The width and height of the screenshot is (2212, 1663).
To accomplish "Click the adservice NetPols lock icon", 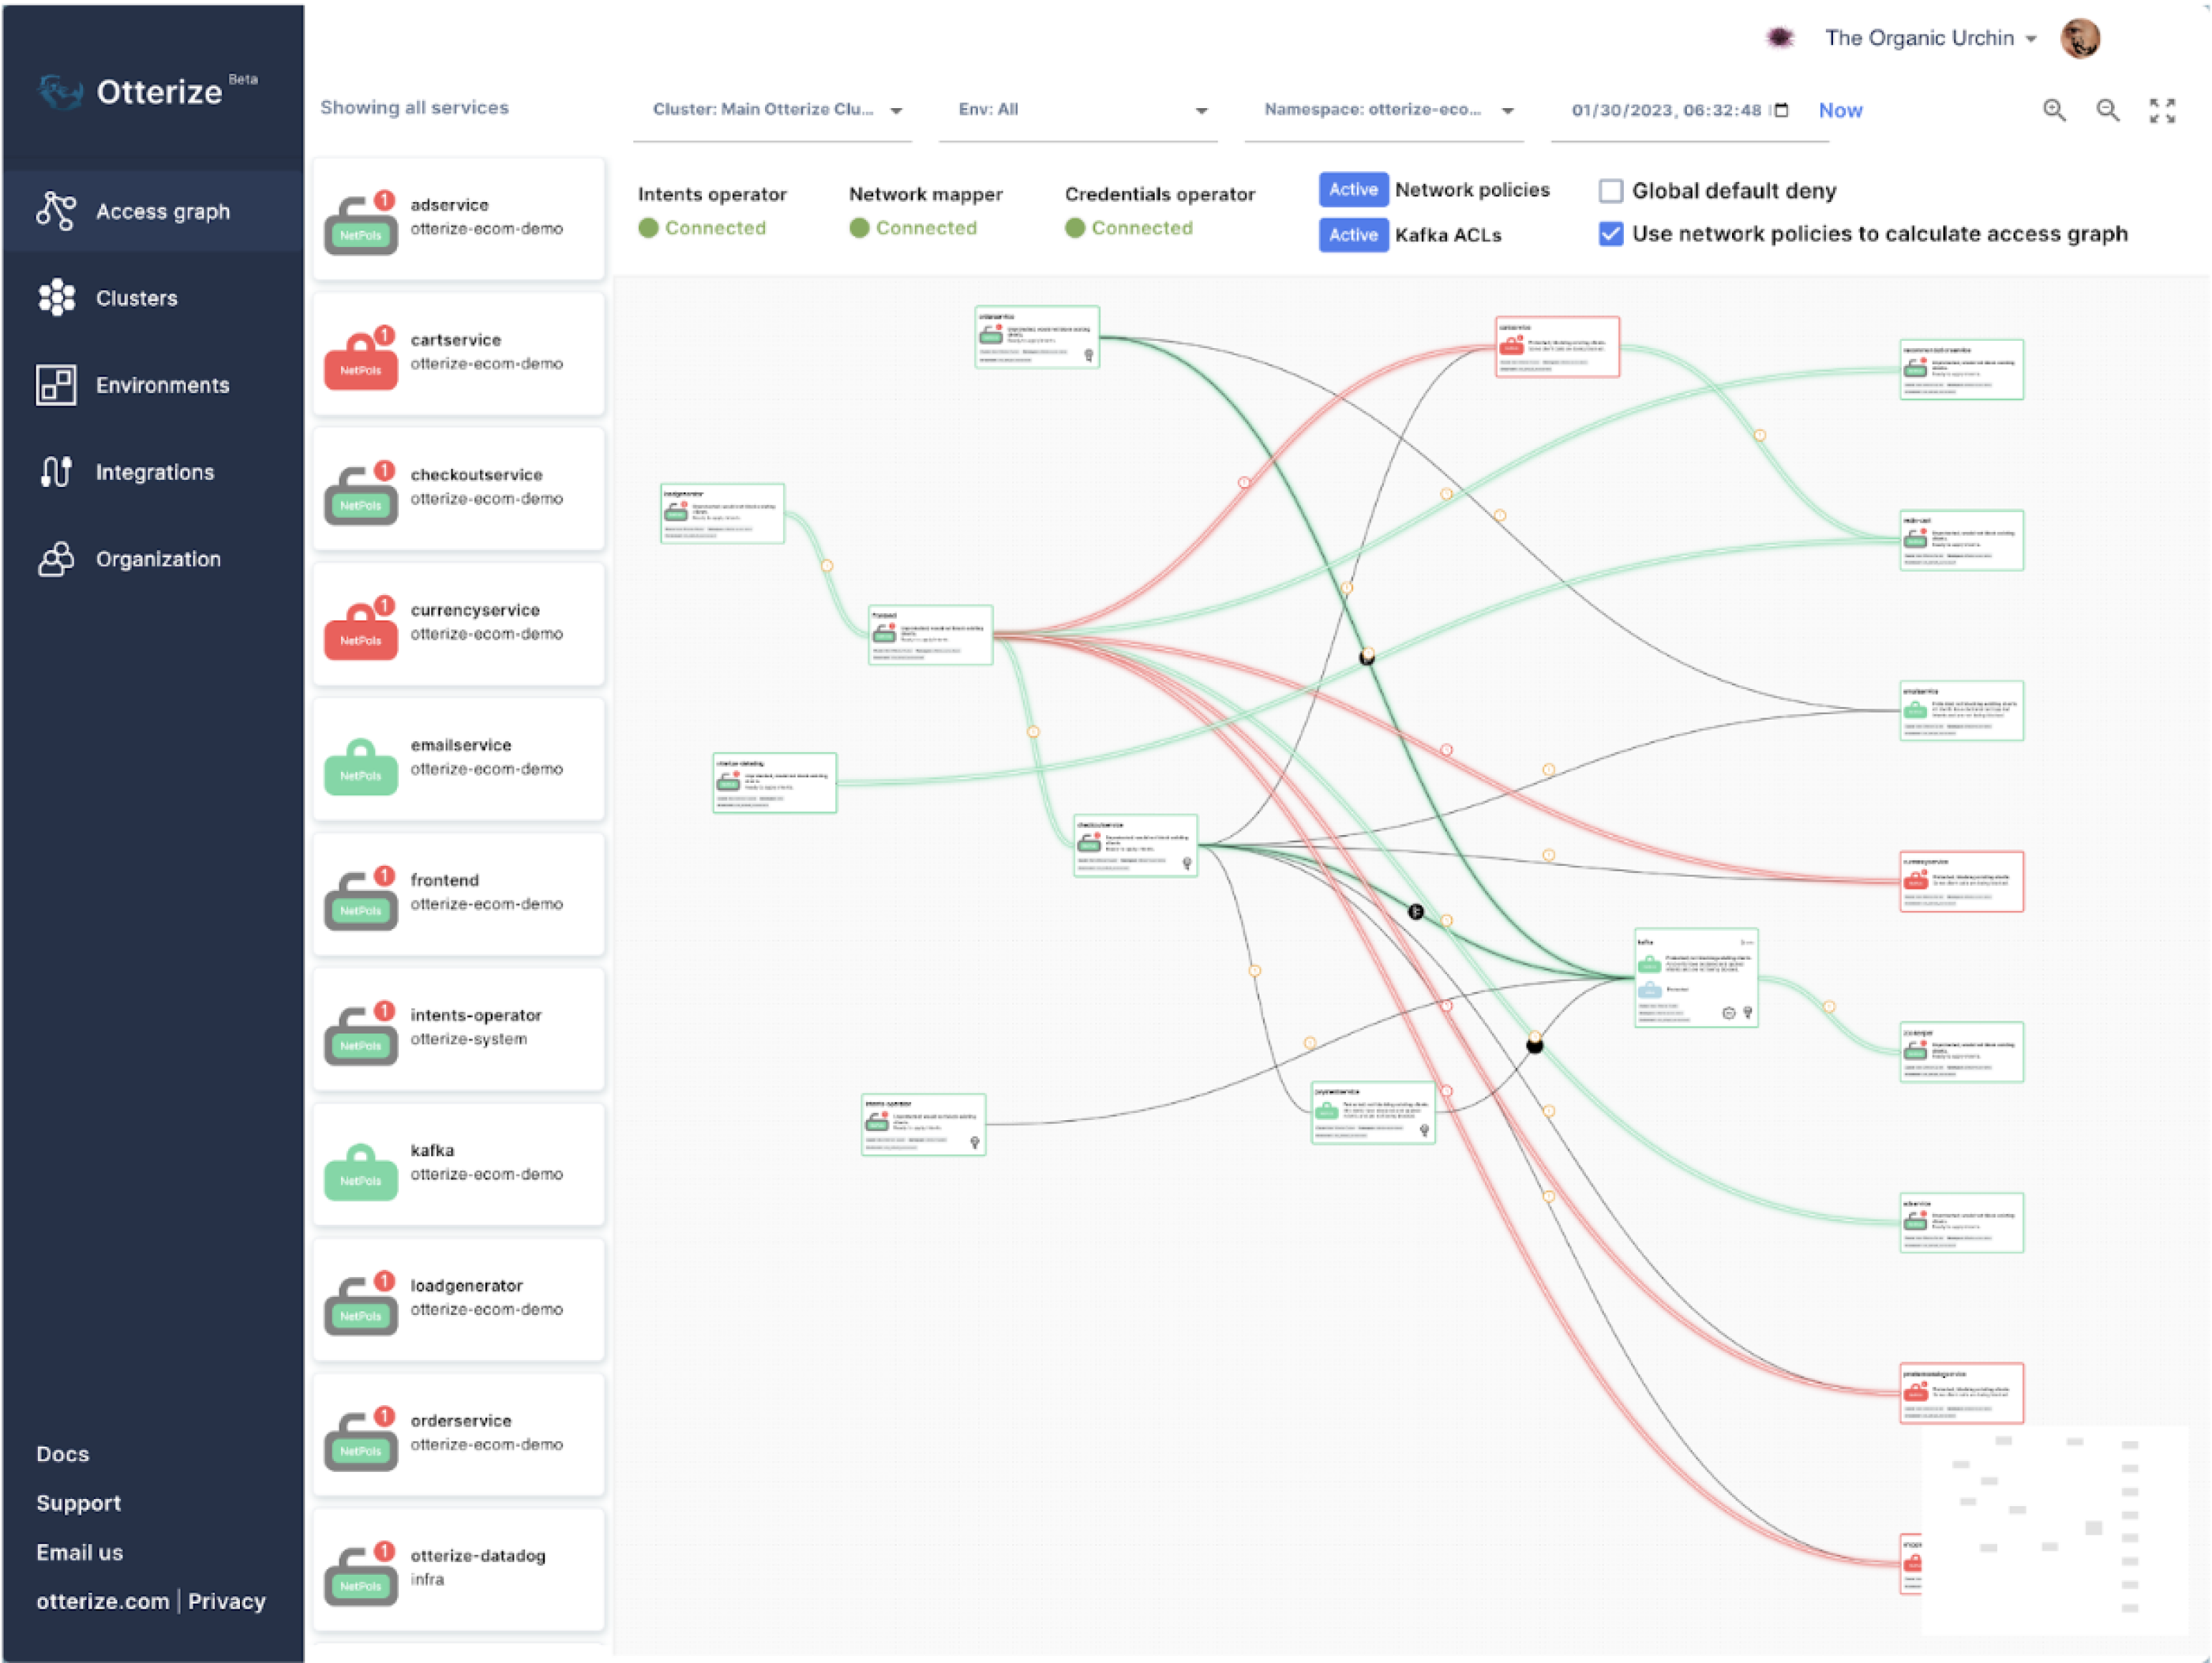I will (x=361, y=223).
